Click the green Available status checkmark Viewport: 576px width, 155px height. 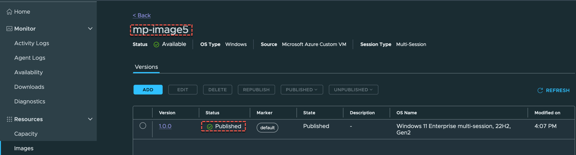pos(156,44)
